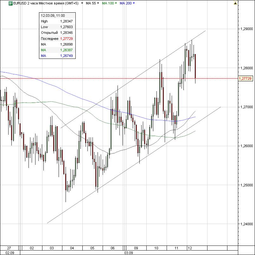Click the Последнее label in the info box
Viewport: 255px width, 255px height.
49,39
